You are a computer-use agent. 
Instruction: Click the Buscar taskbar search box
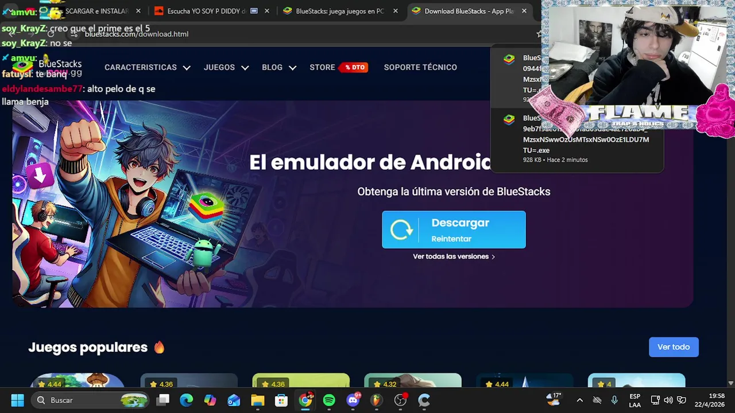tap(91, 400)
